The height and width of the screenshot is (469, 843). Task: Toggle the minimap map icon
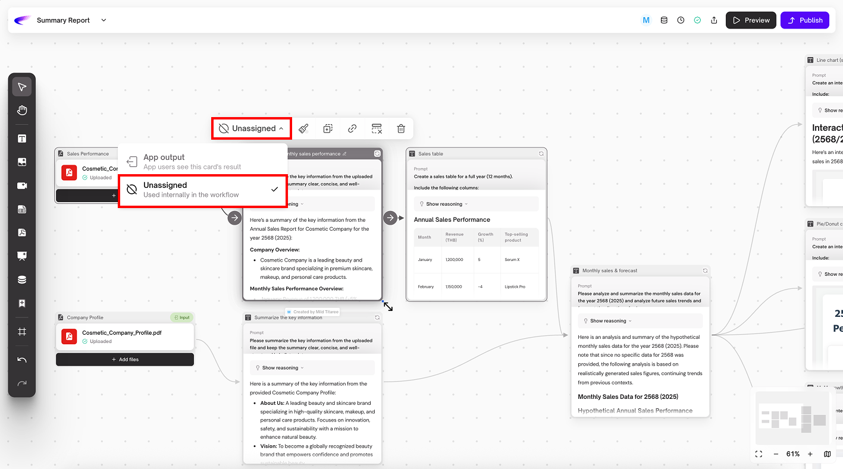[828, 454]
